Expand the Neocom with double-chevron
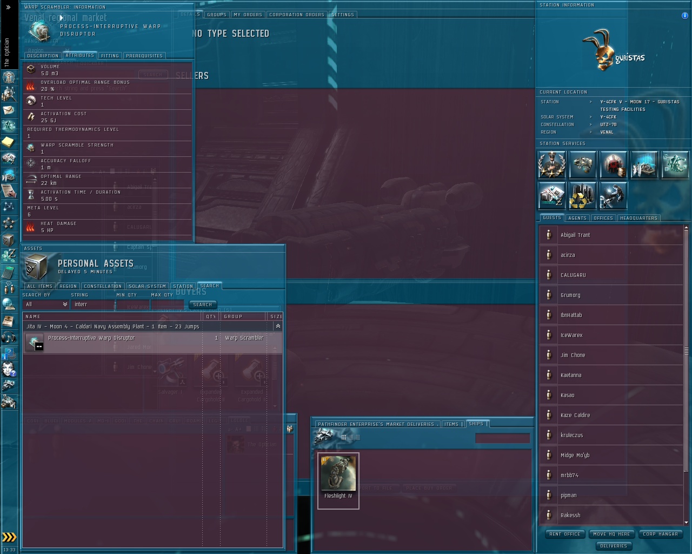692x554 pixels. point(8,7)
